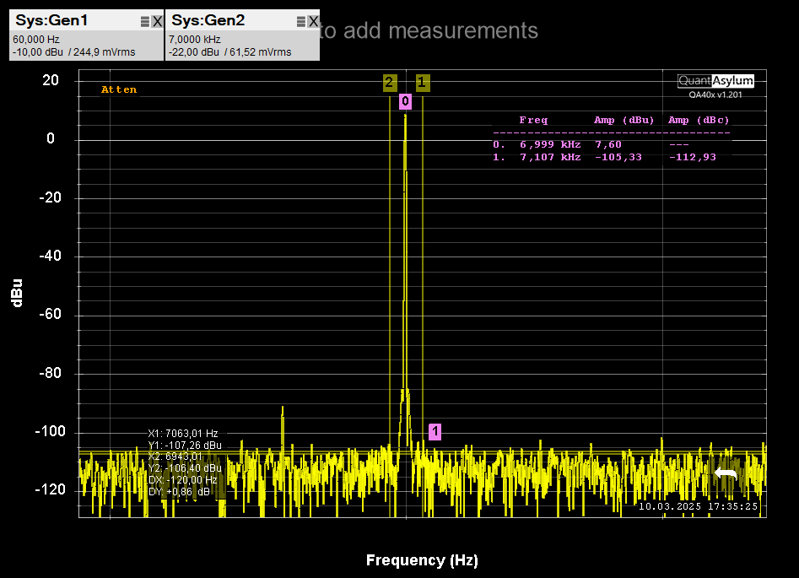Click the Gen2 frequency value 7,0000 kHz
The height and width of the screenshot is (578, 799).
[195, 40]
